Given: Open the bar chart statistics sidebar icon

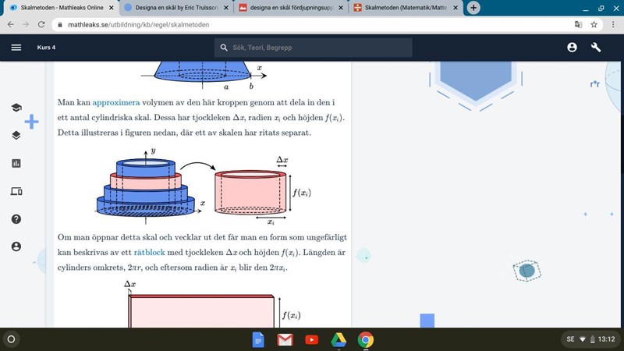Looking at the screenshot, I should point(16,163).
